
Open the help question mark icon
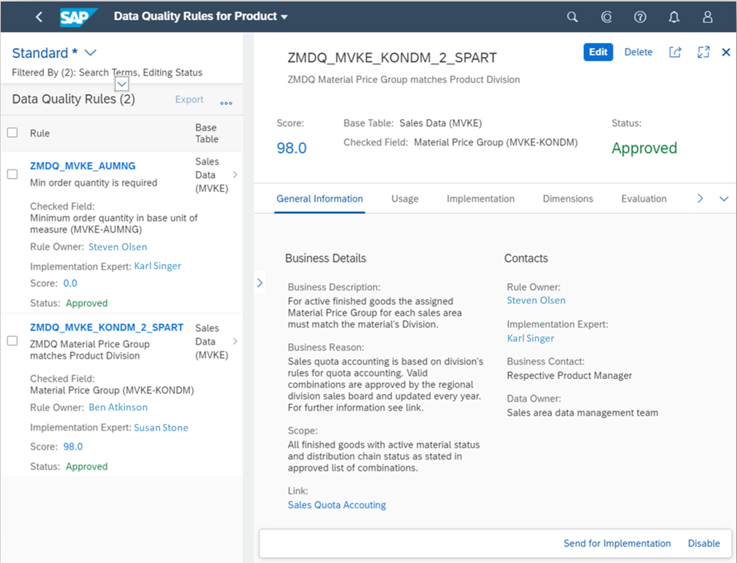(x=640, y=17)
